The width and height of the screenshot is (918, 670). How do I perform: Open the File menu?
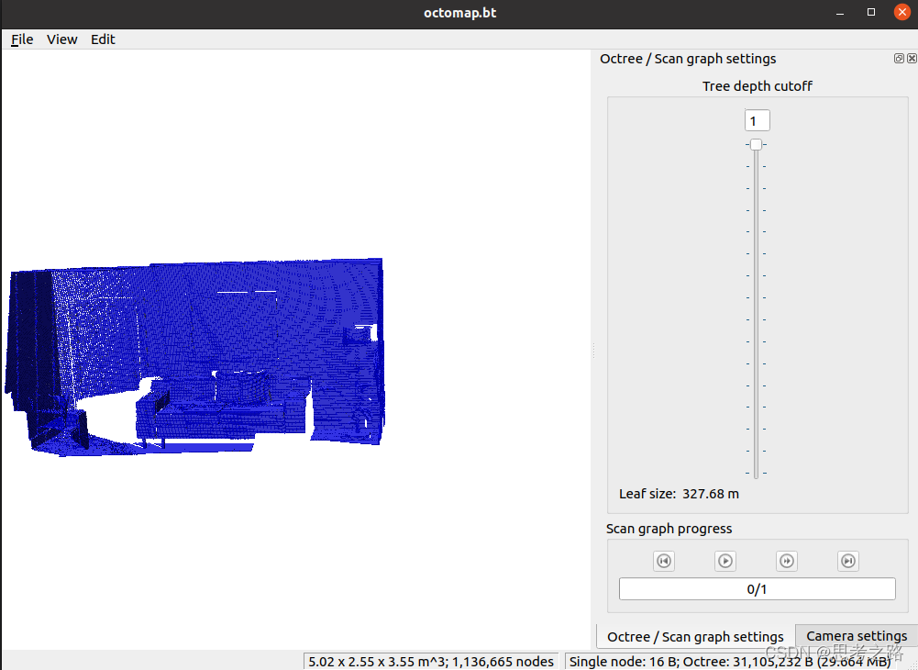point(22,39)
